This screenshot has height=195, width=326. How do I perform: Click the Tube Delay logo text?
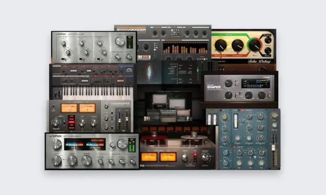click(x=259, y=61)
